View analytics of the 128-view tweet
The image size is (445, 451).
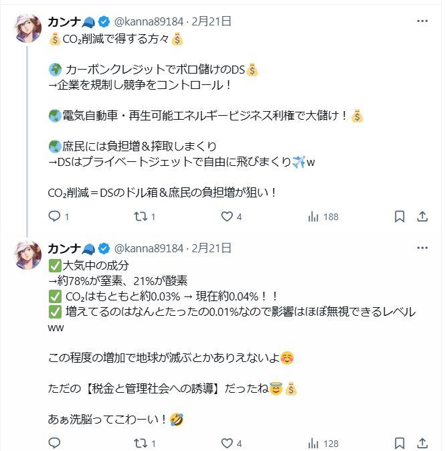(x=313, y=443)
